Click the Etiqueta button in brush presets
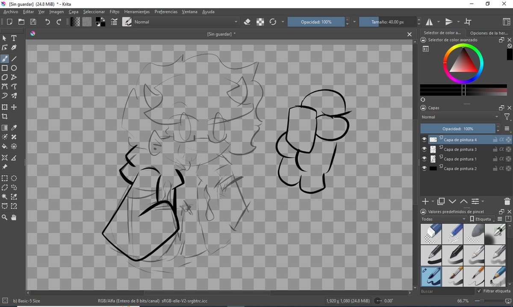Image resolution: width=513 pixels, height=307 pixels. (x=481, y=219)
